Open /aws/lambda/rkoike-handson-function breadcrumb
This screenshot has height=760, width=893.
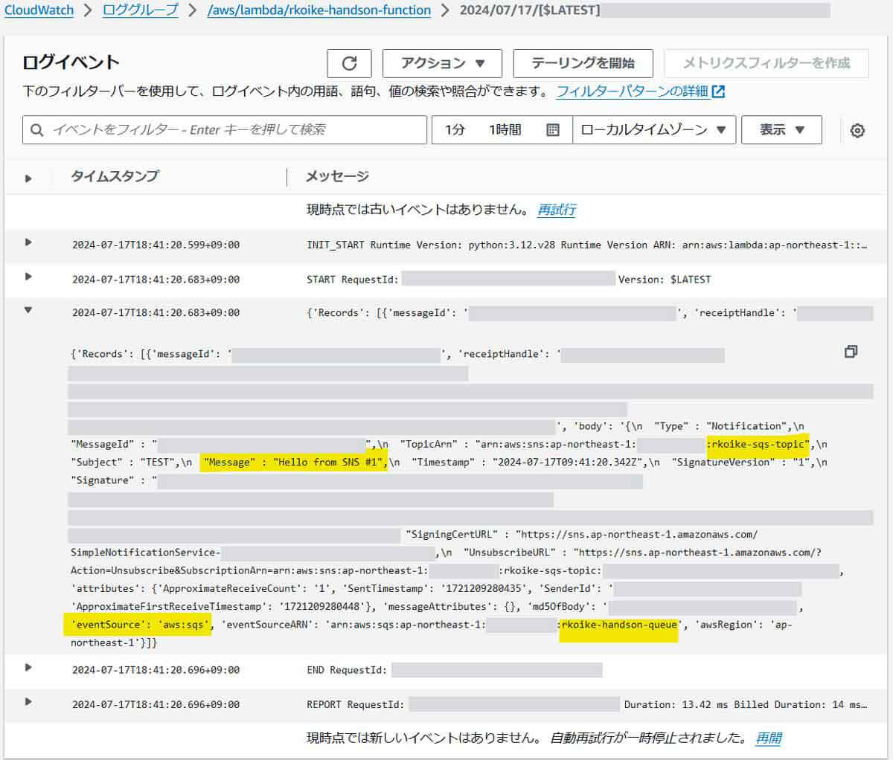pos(319,10)
